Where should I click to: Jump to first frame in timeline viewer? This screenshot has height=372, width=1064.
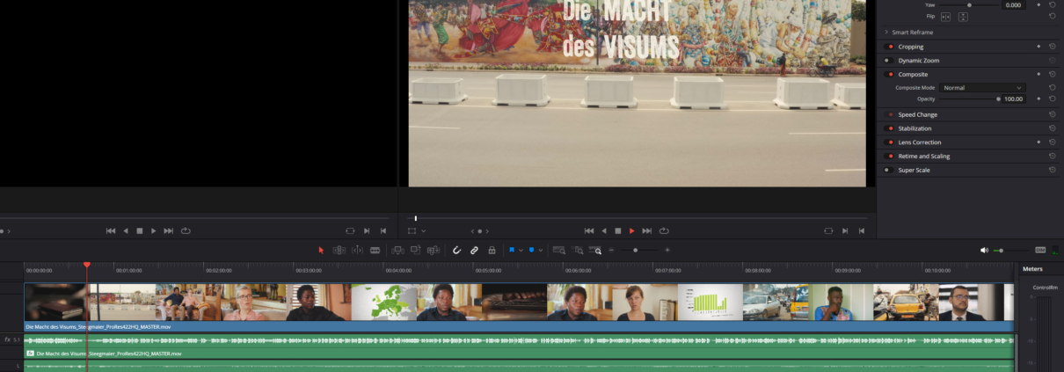click(x=589, y=230)
